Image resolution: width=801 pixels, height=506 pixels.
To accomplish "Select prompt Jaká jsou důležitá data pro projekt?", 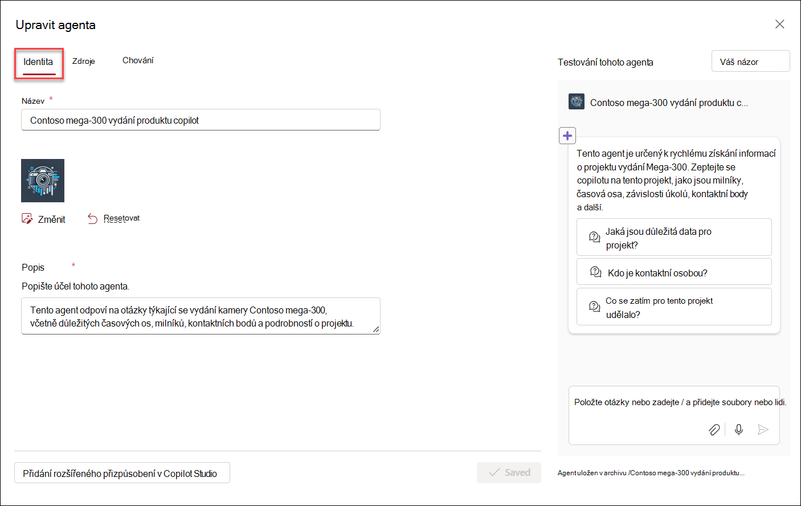I will click(x=674, y=237).
